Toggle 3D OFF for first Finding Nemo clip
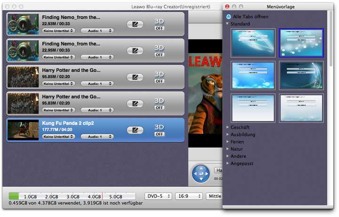The height and width of the screenshot is (217, 339). pyautogui.click(x=159, y=28)
